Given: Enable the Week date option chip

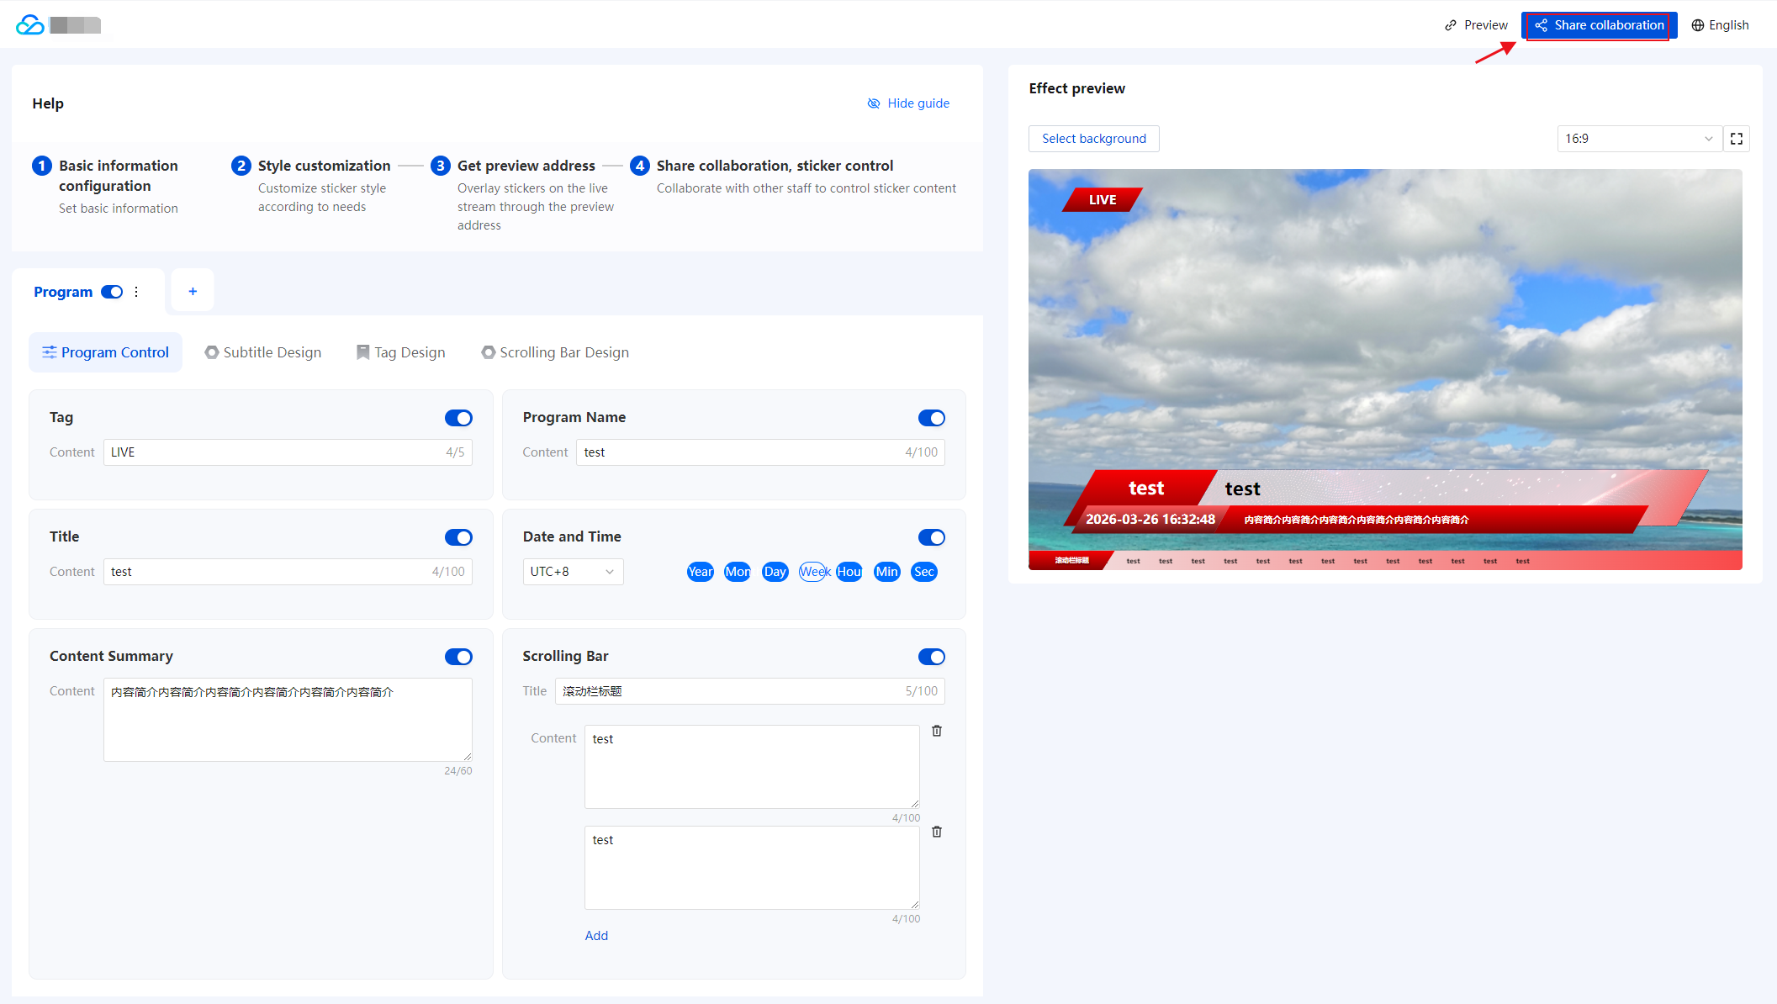Looking at the screenshot, I should [814, 572].
